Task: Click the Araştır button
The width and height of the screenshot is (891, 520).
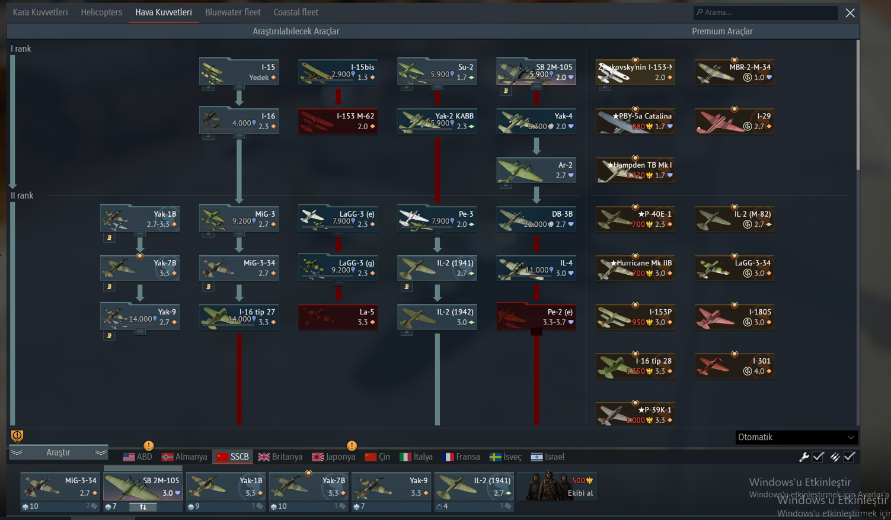Action: [x=59, y=452]
